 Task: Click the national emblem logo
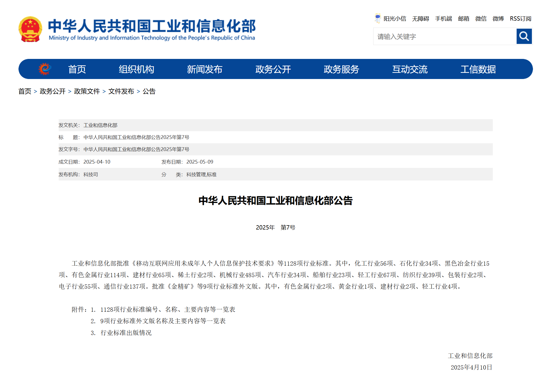tap(30, 29)
